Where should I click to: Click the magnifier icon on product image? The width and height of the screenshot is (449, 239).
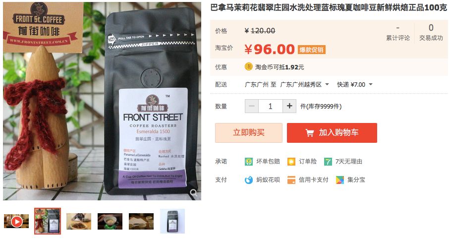click(194, 192)
